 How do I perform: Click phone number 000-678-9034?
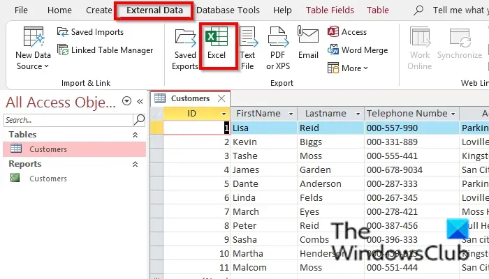pyautogui.click(x=411, y=169)
